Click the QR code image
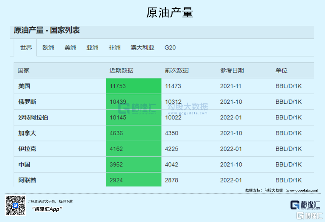The width and height of the screenshot is (325, 222). pyautogui.click(x=16, y=205)
